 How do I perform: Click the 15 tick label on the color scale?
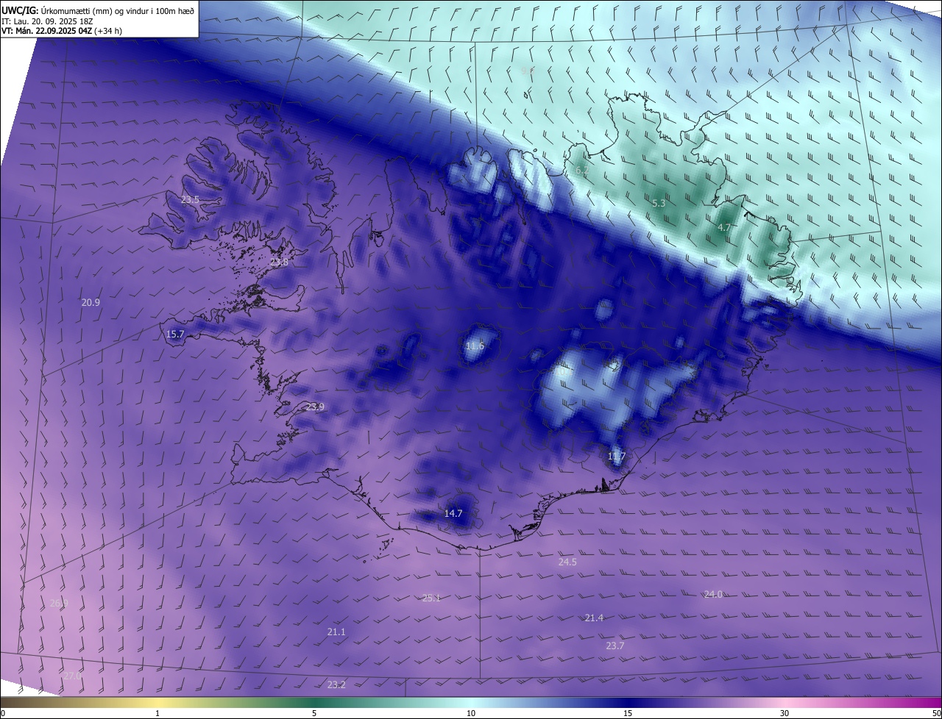628,713
